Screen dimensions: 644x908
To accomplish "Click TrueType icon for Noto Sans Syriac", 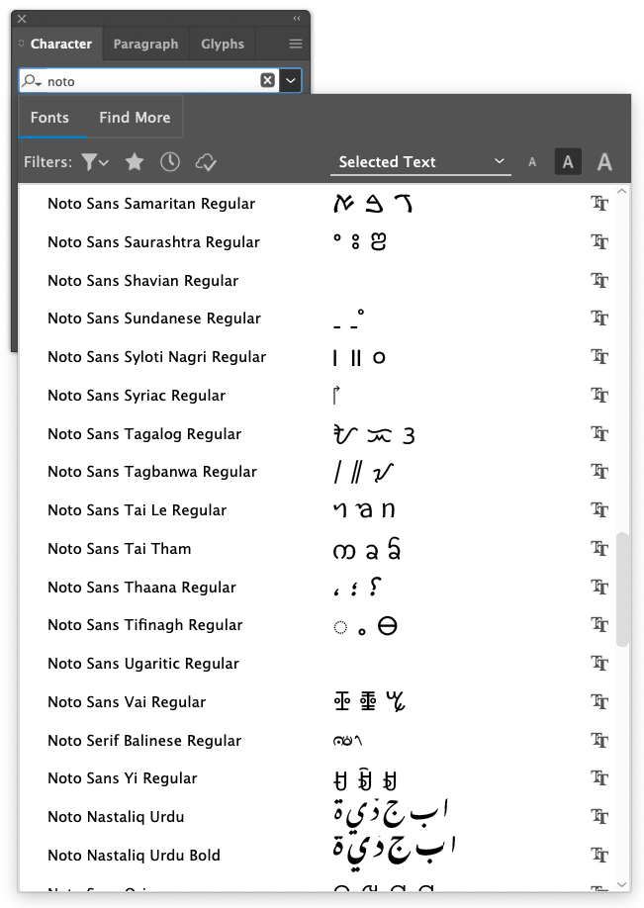I will [x=599, y=395].
